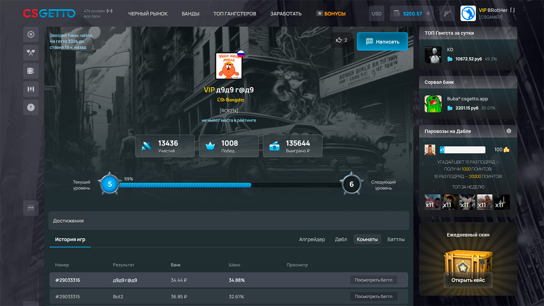Switch to the Апгрейдер history tab
Screen dimensions: 544x306
click(x=312, y=239)
